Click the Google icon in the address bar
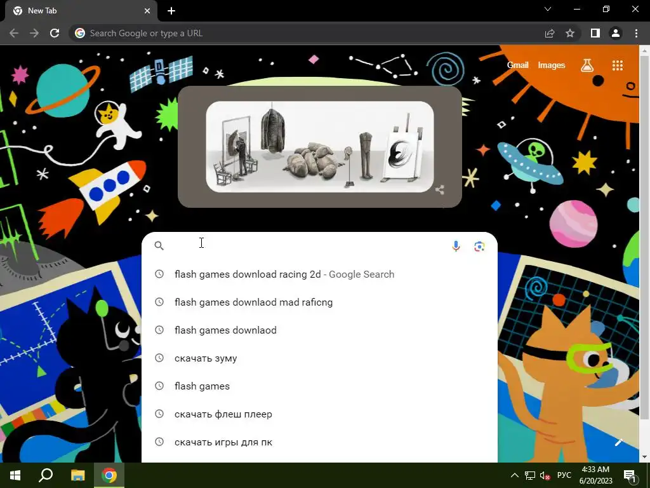Viewport: 650px width, 488px height. click(80, 33)
